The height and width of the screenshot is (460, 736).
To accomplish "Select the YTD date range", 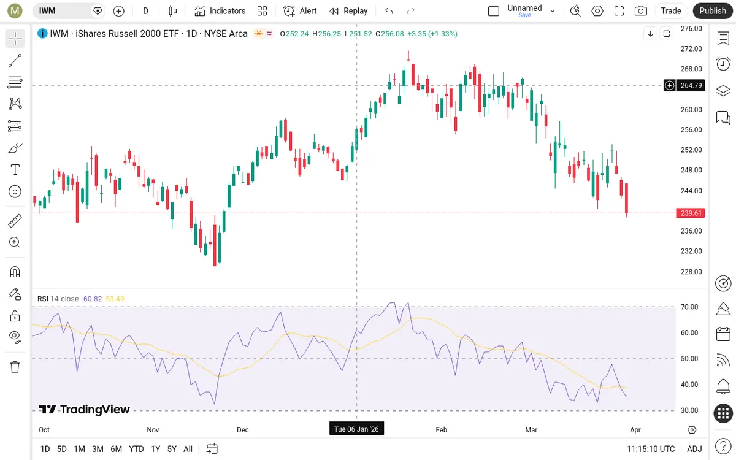I will [136, 449].
